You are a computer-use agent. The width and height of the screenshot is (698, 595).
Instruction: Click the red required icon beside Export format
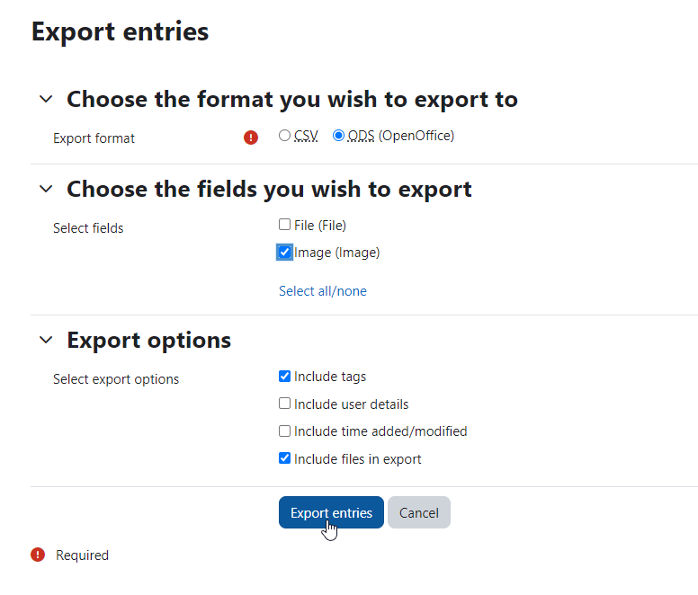point(251,138)
